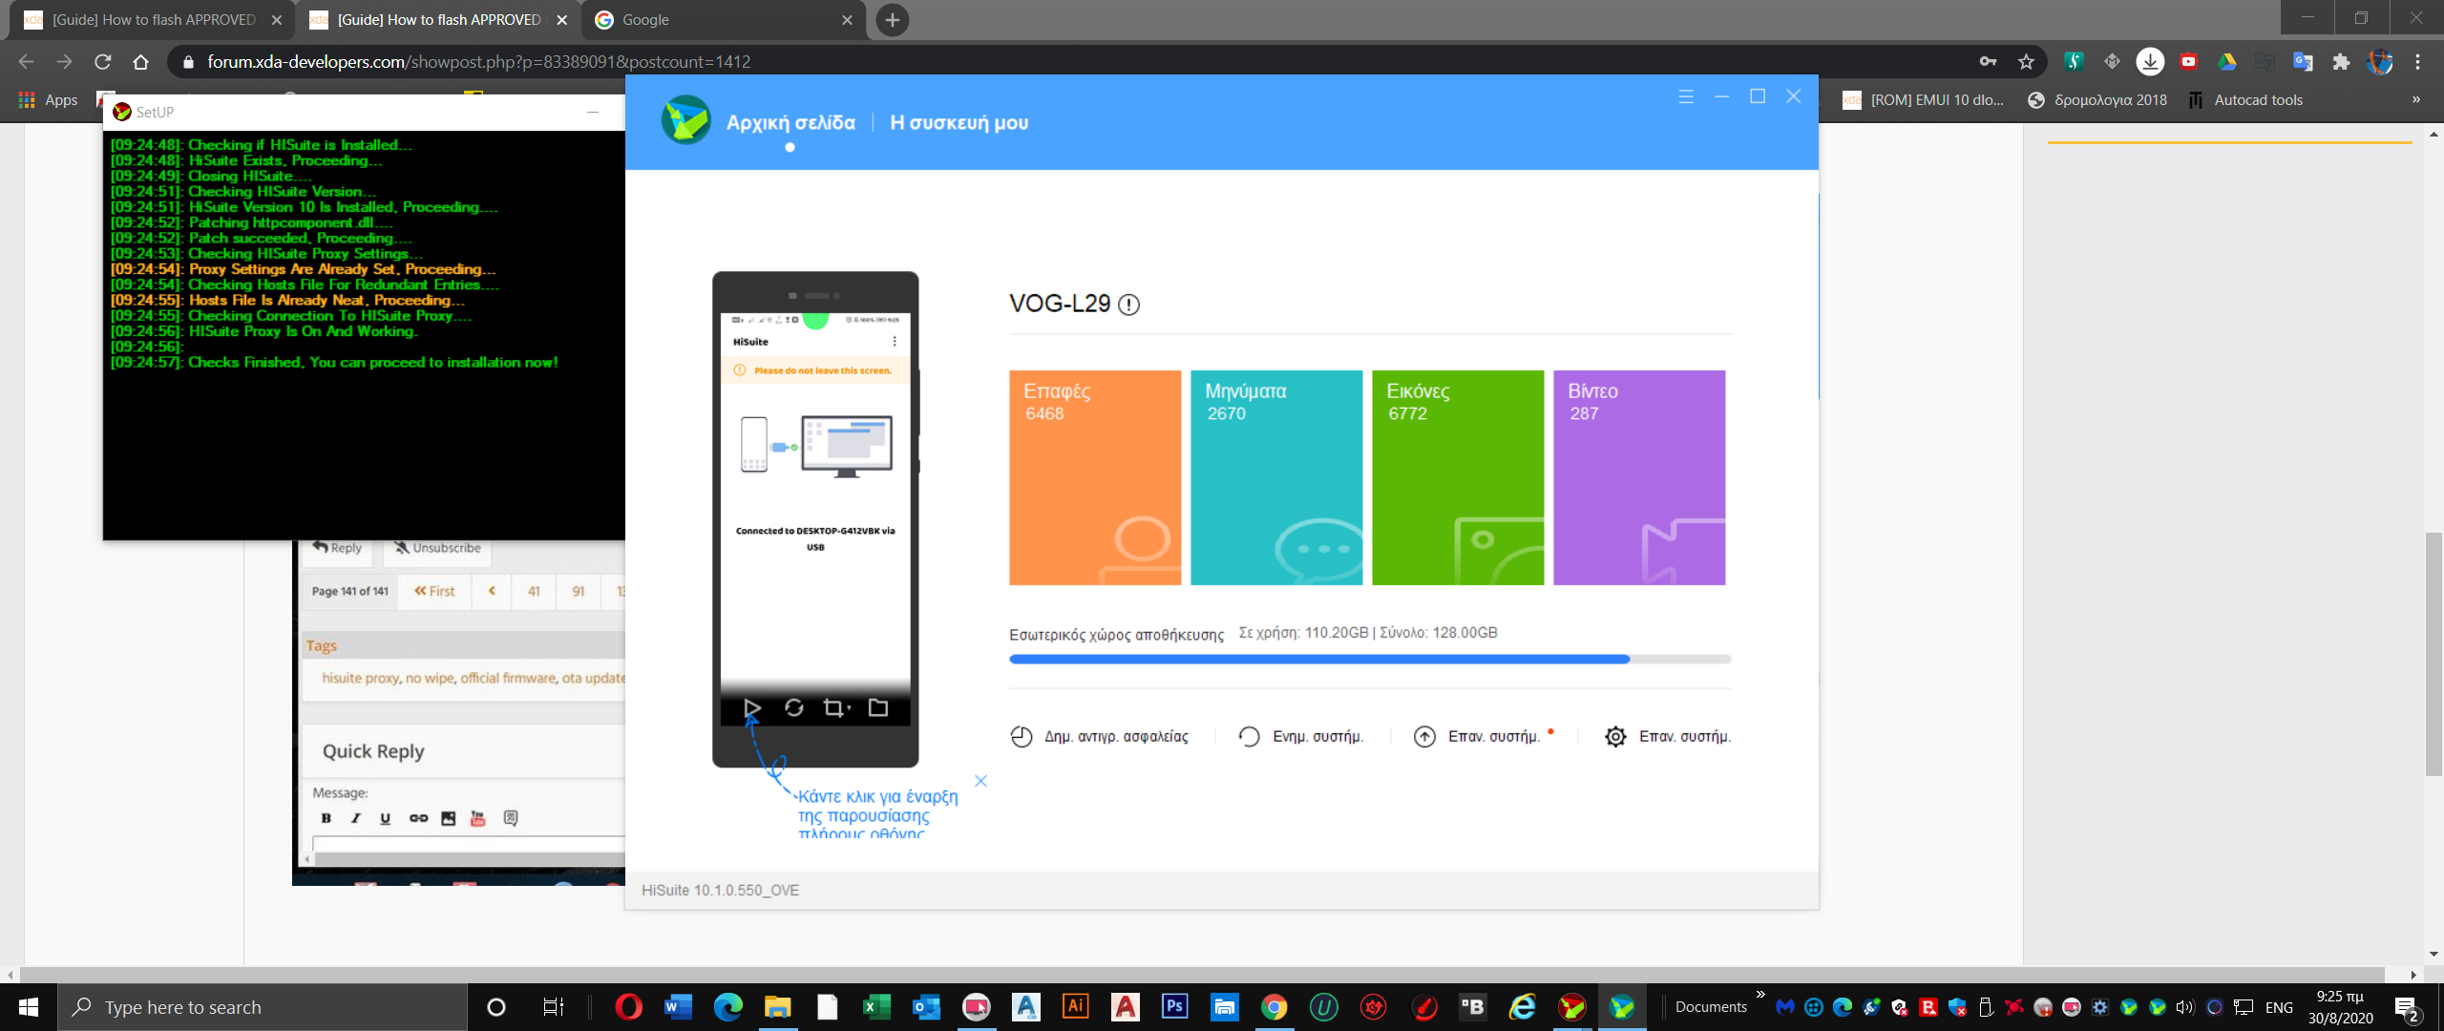
Task: Open the HiSuite hamburger menu
Action: click(x=1686, y=96)
